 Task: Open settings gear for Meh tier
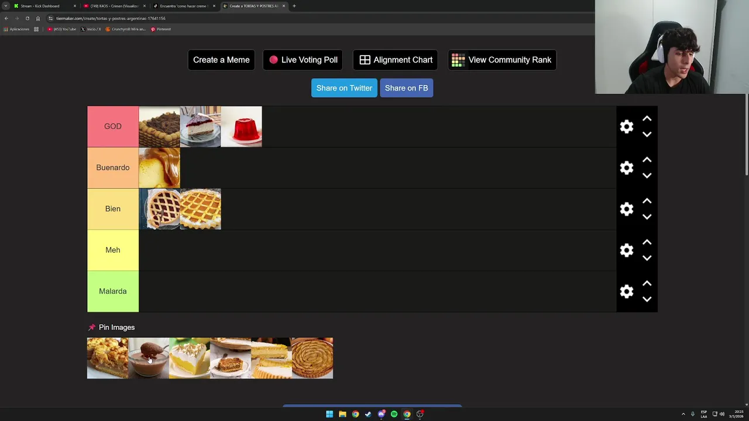pyautogui.click(x=627, y=250)
